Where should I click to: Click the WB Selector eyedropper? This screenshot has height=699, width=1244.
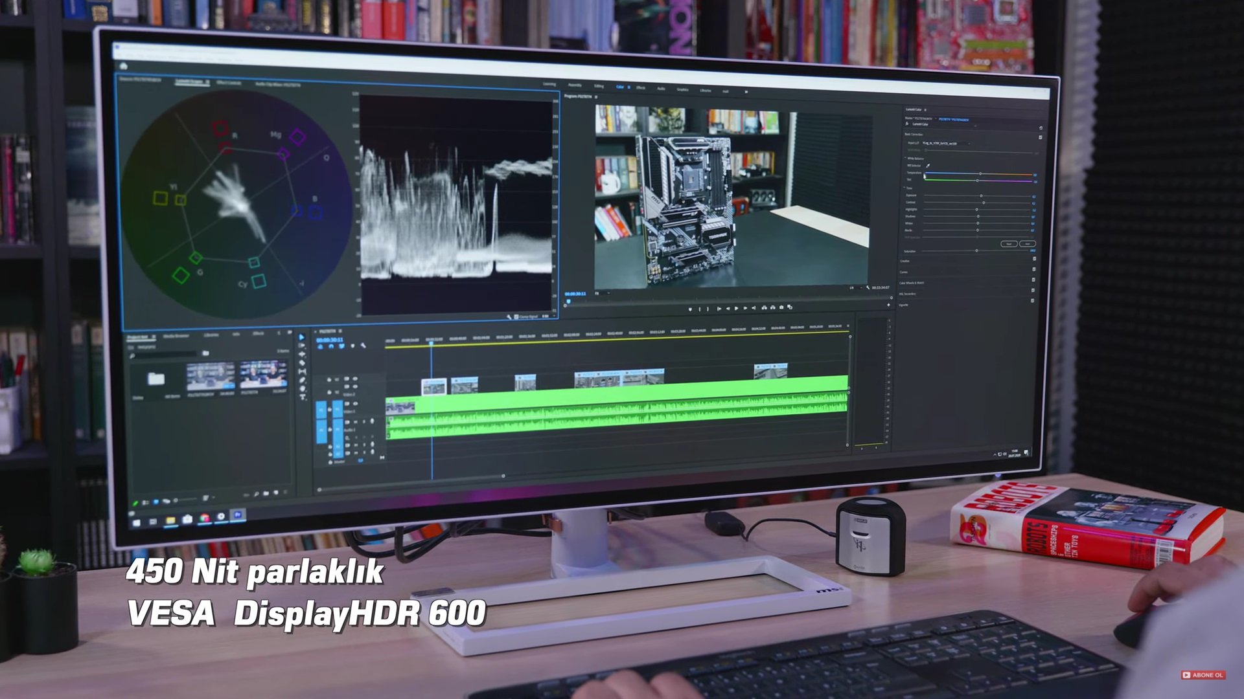(928, 166)
